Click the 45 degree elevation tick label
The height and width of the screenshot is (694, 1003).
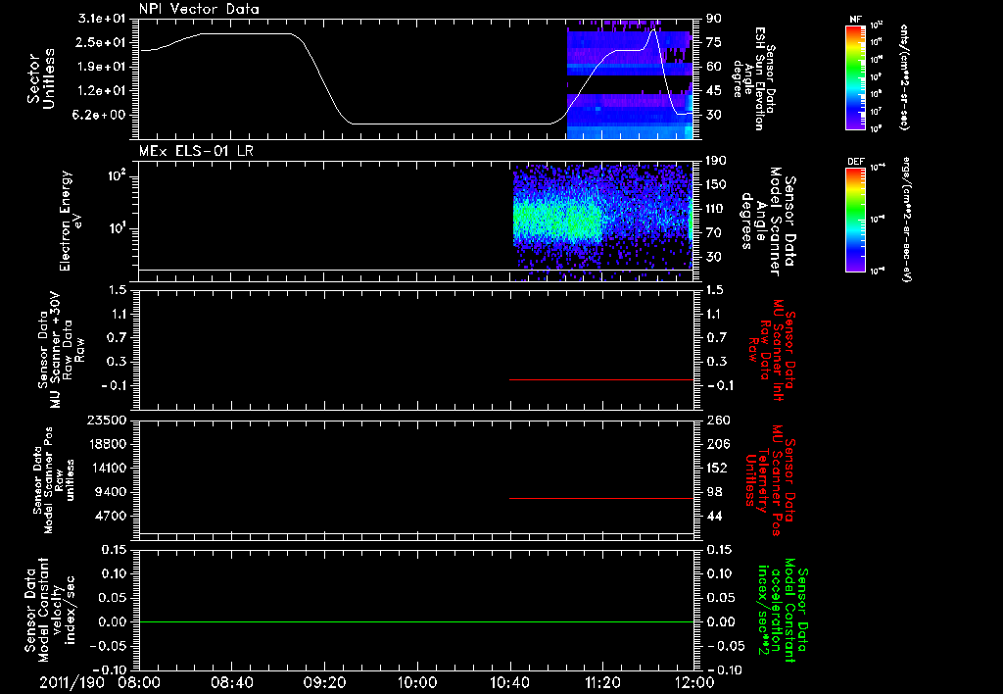(x=714, y=91)
